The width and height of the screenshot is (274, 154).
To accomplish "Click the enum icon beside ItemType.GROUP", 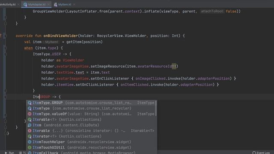I will 30,103.
